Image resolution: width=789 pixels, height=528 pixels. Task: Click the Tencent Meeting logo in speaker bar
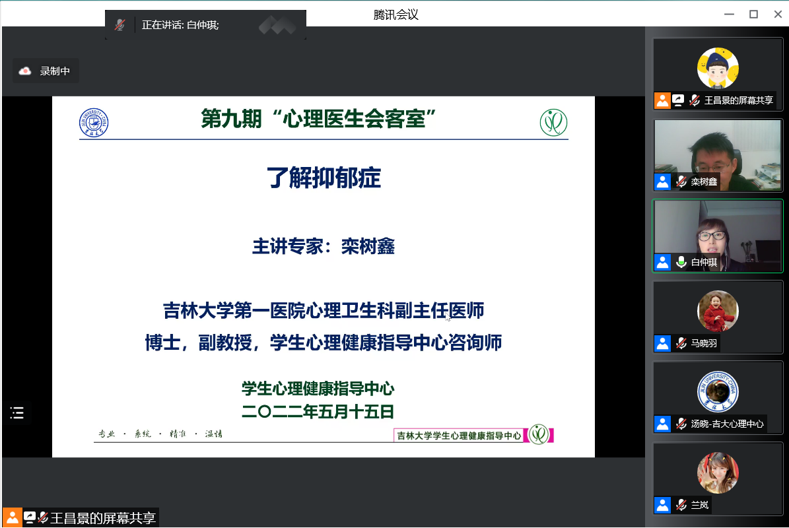point(277,25)
